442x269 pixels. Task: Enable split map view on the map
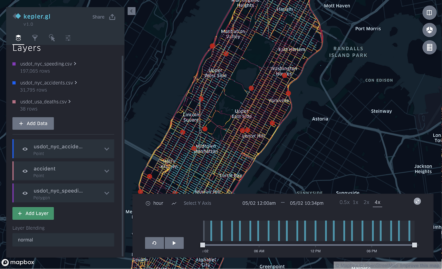(429, 13)
